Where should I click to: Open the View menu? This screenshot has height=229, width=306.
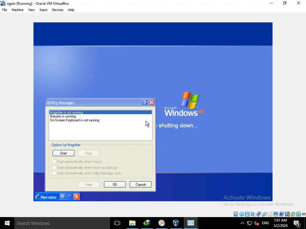coord(31,10)
